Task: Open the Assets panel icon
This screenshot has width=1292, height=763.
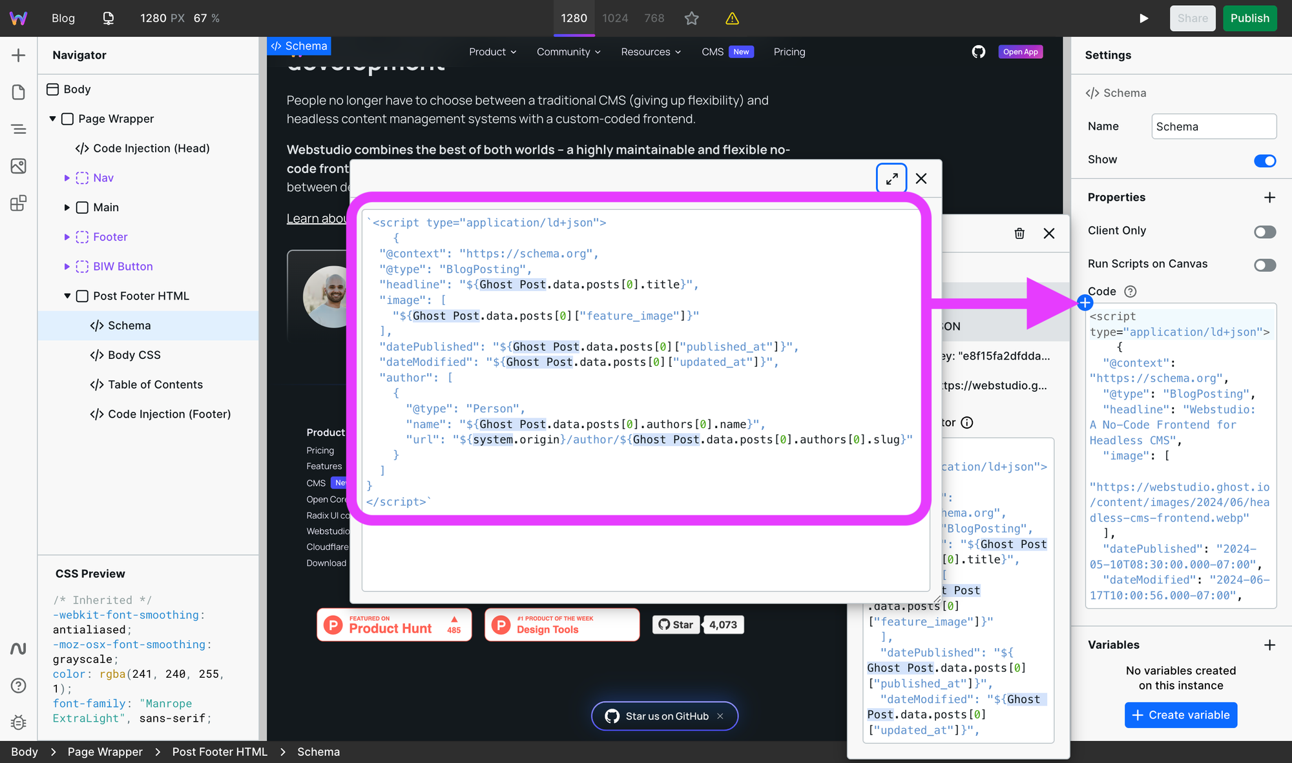Action: click(19, 166)
